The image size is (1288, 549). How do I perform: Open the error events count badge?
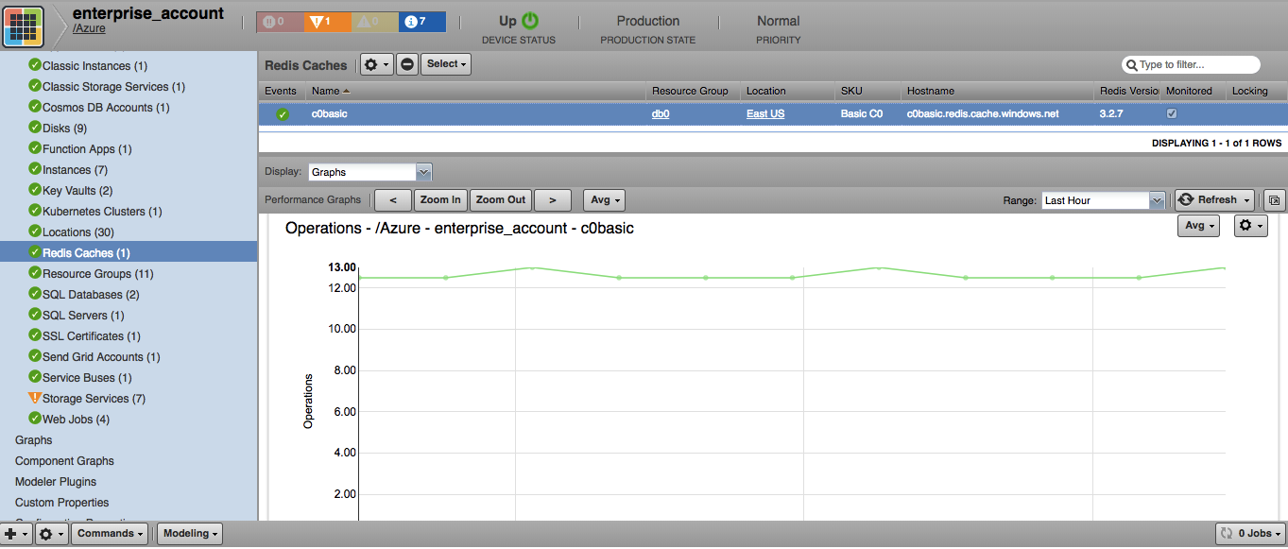(327, 21)
